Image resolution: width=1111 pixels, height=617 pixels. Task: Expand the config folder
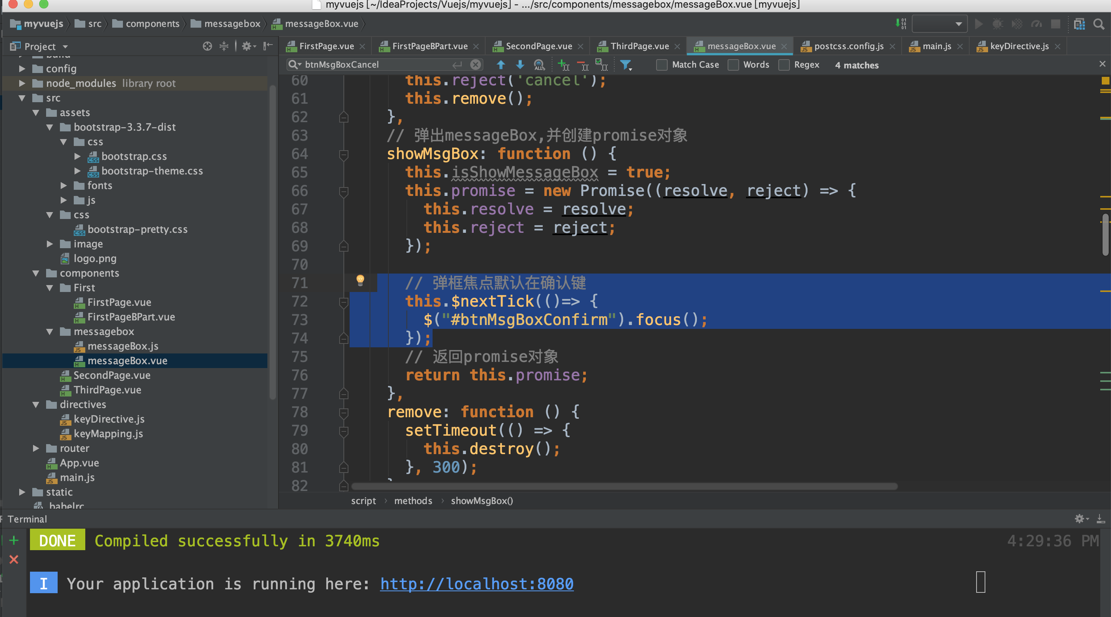click(22, 68)
